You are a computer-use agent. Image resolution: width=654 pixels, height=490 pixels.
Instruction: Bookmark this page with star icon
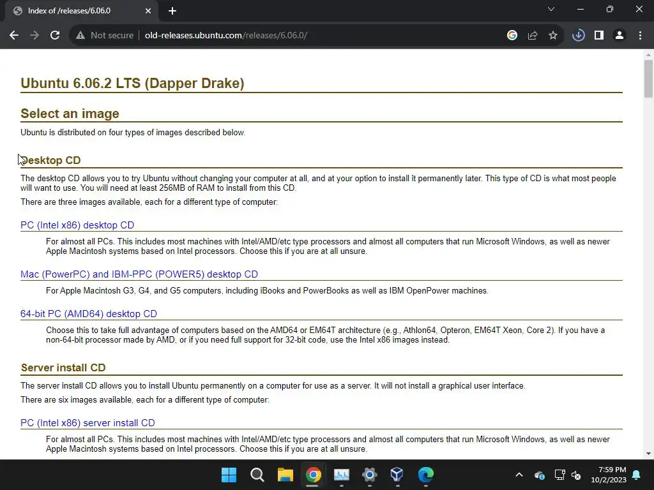coord(553,36)
